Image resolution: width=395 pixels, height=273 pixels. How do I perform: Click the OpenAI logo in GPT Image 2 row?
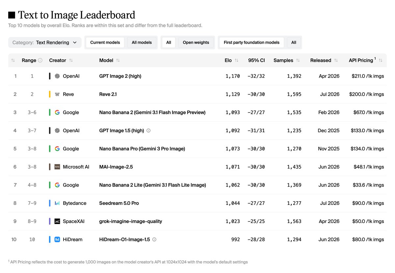coord(57,76)
